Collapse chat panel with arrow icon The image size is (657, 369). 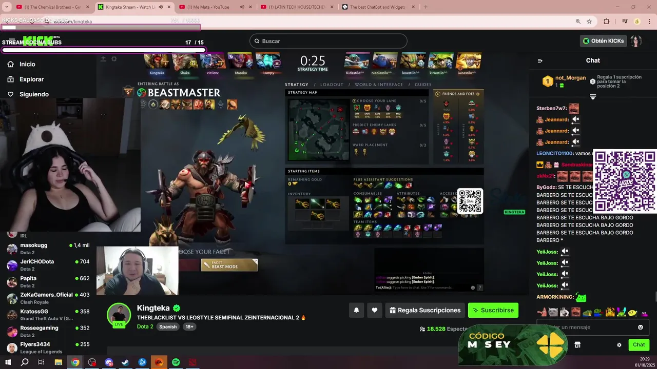click(x=540, y=60)
